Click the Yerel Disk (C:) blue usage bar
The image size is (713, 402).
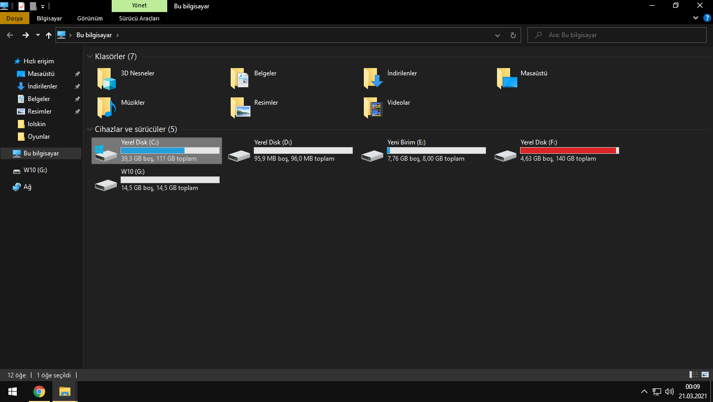(x=153, y=150)
